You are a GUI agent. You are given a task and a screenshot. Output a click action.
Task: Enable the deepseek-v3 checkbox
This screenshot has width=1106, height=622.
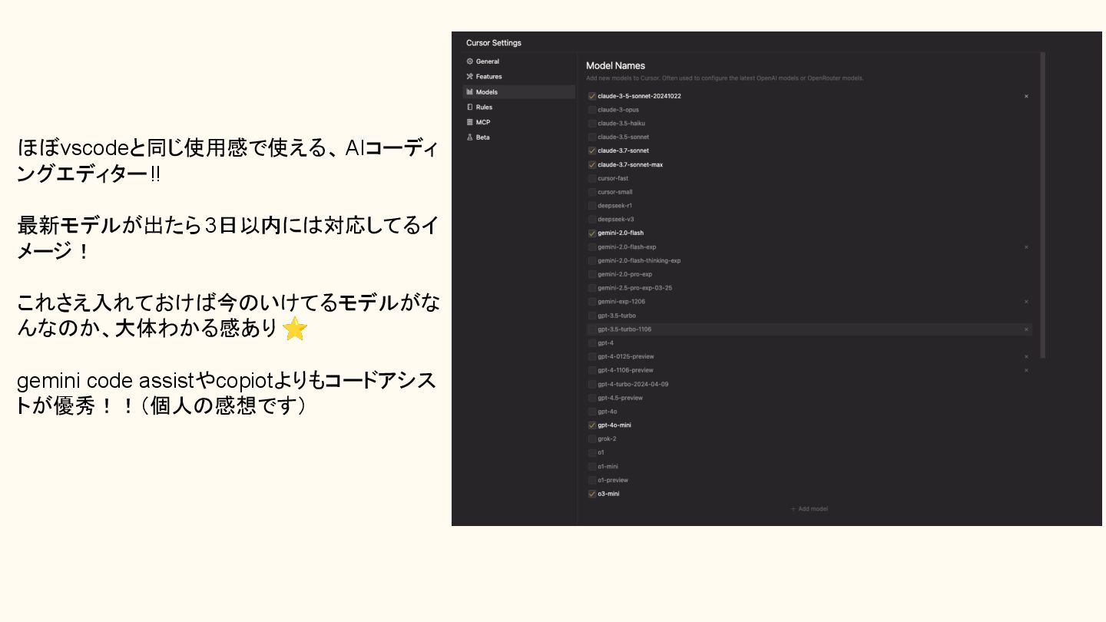592,220
